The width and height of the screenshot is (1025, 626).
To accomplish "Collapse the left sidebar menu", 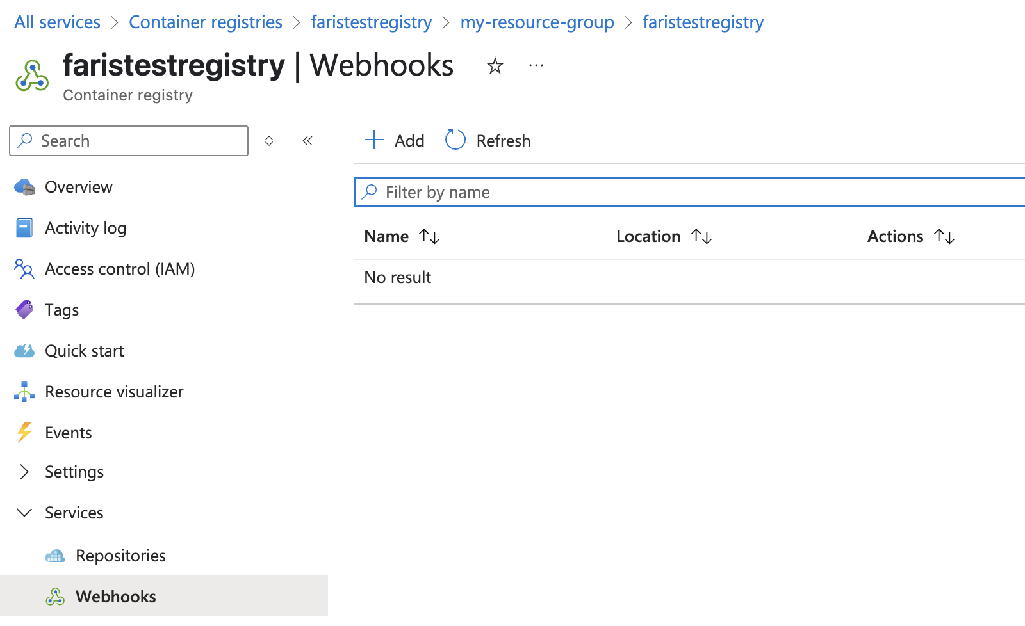I will tap(307, 140).
